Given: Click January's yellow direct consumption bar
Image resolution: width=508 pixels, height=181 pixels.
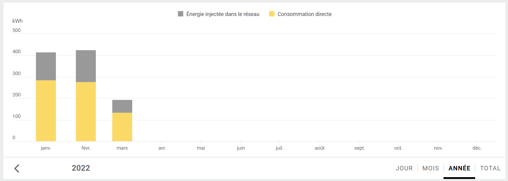Looking at the screenshot, I should 46,111.
